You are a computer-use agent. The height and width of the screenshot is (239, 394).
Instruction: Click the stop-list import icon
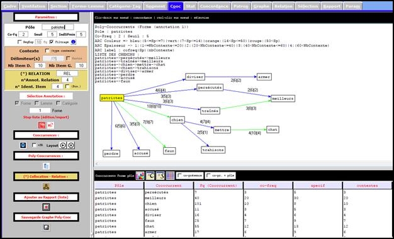tap(50, 125)
